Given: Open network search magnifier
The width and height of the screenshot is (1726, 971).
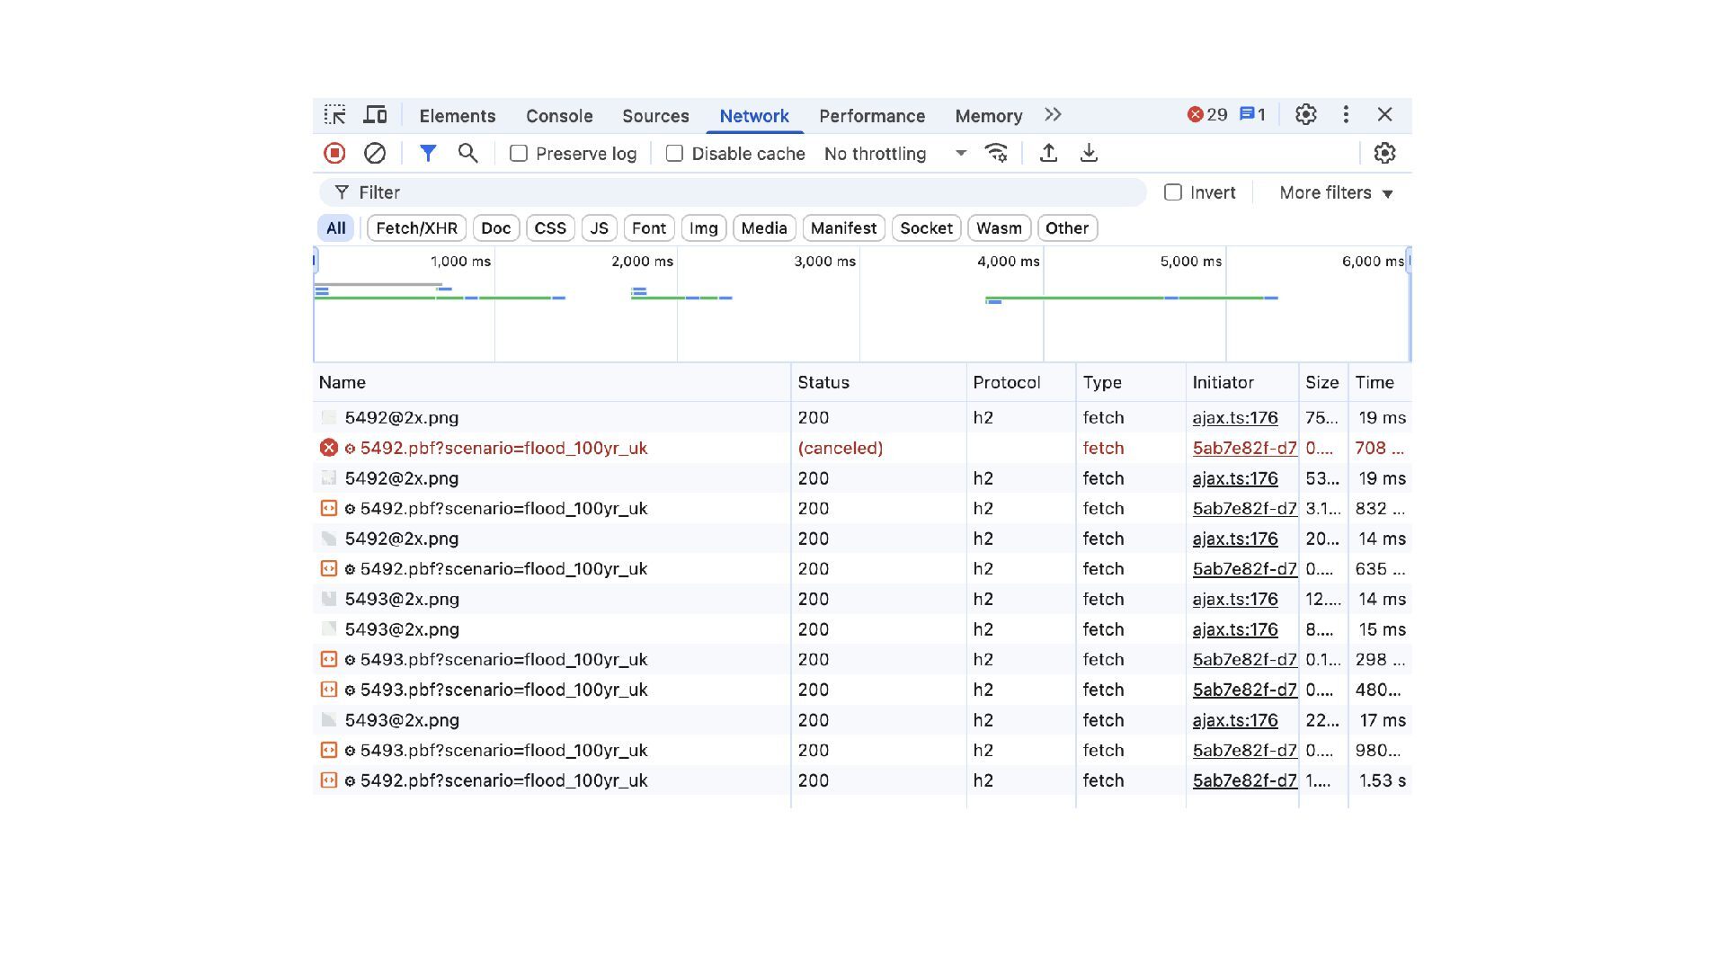Looking at the screenshot, I should (x=467, y=154).
